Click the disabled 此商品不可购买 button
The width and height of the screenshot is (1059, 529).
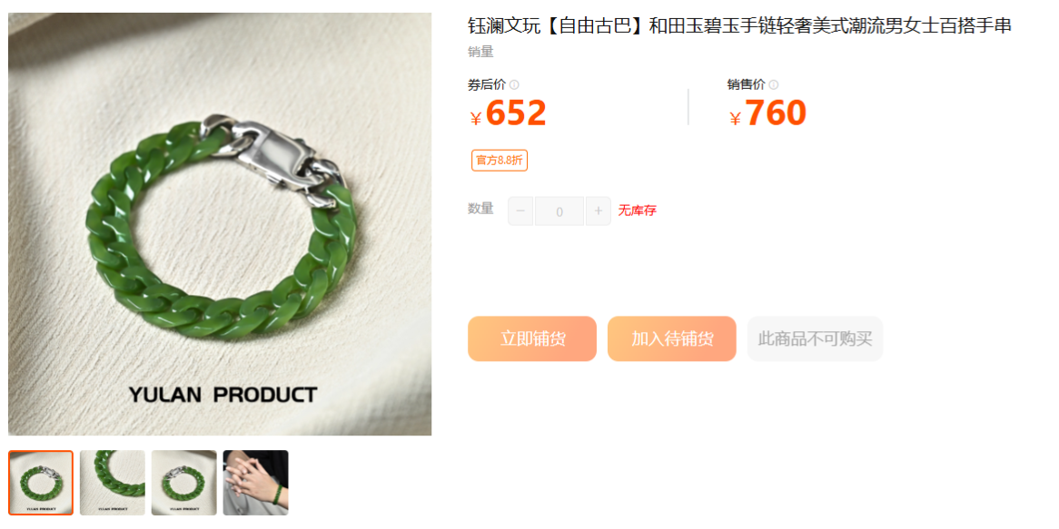tap(816, 338)
